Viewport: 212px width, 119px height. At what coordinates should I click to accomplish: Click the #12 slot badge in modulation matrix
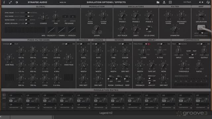197,101
